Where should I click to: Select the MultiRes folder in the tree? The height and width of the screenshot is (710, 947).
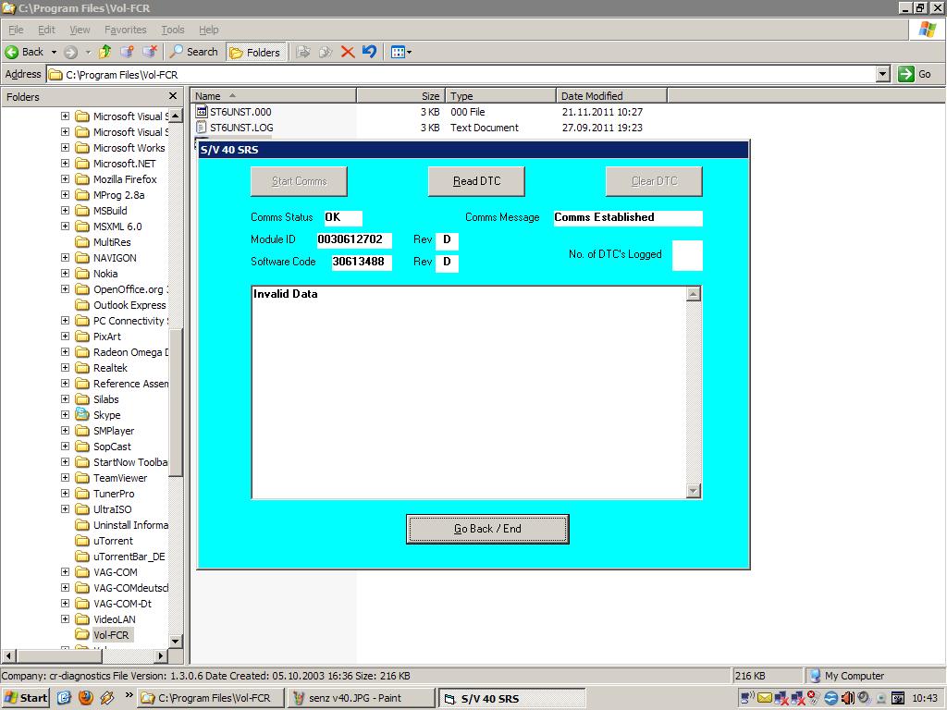pyautogui.click(x=112, y=242)
